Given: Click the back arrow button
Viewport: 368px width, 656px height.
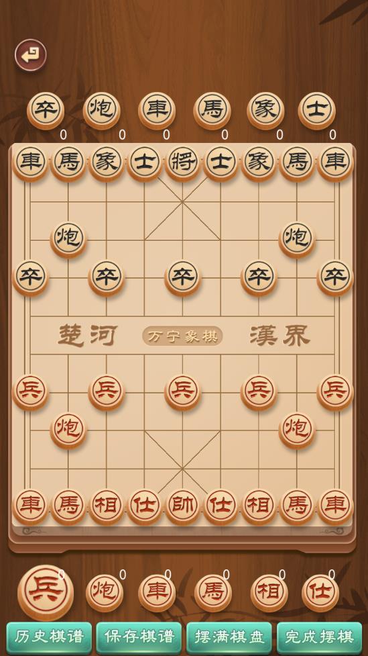Looking at the screenshot, I should click(x=30, y=55).
